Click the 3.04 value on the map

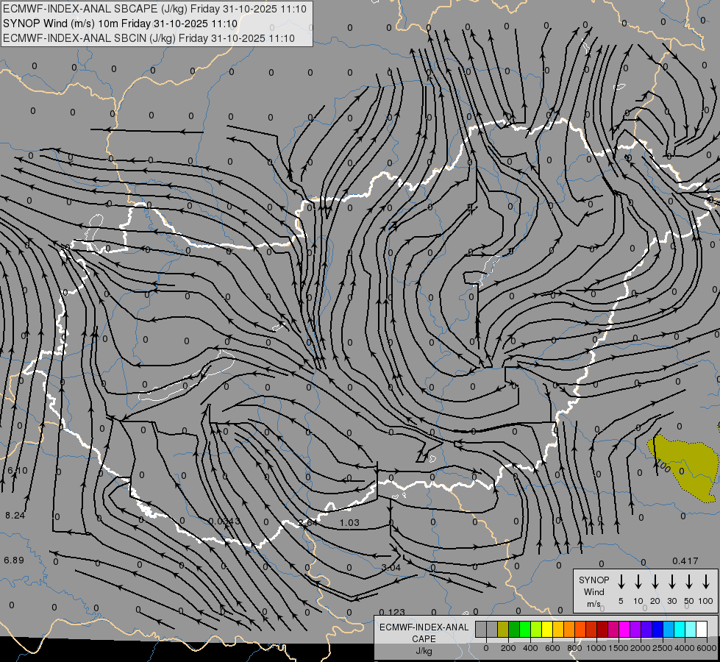pos(391,568)
